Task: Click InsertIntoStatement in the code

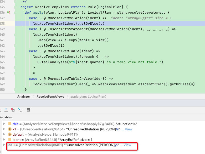Action: [68, 29]
